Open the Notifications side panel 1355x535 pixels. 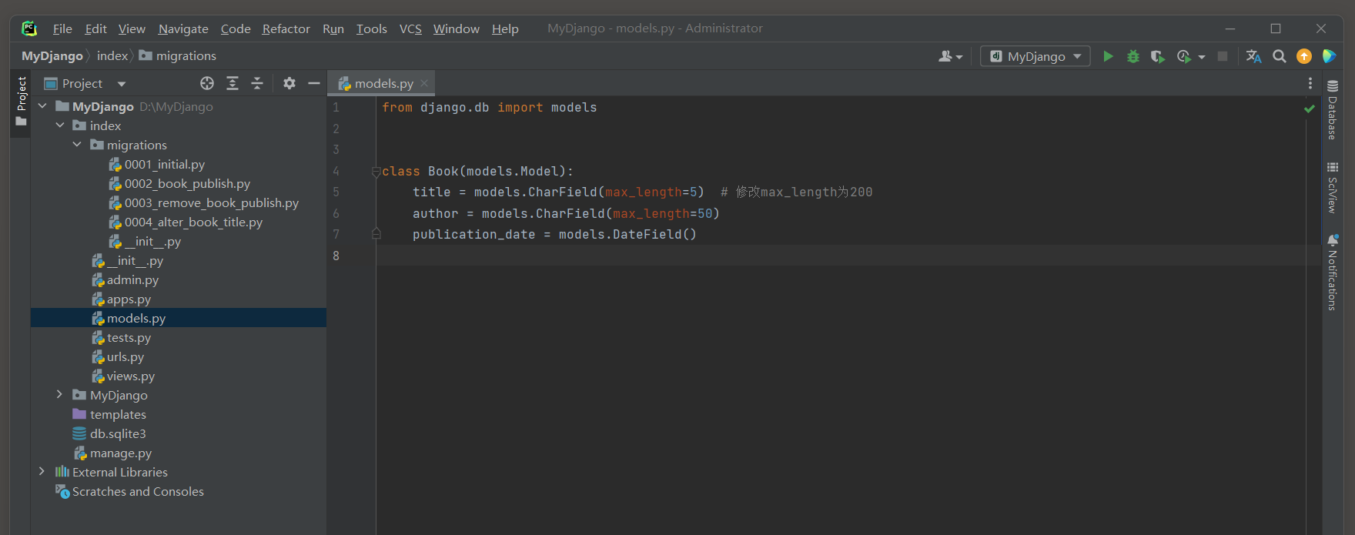pos(1332,272)
